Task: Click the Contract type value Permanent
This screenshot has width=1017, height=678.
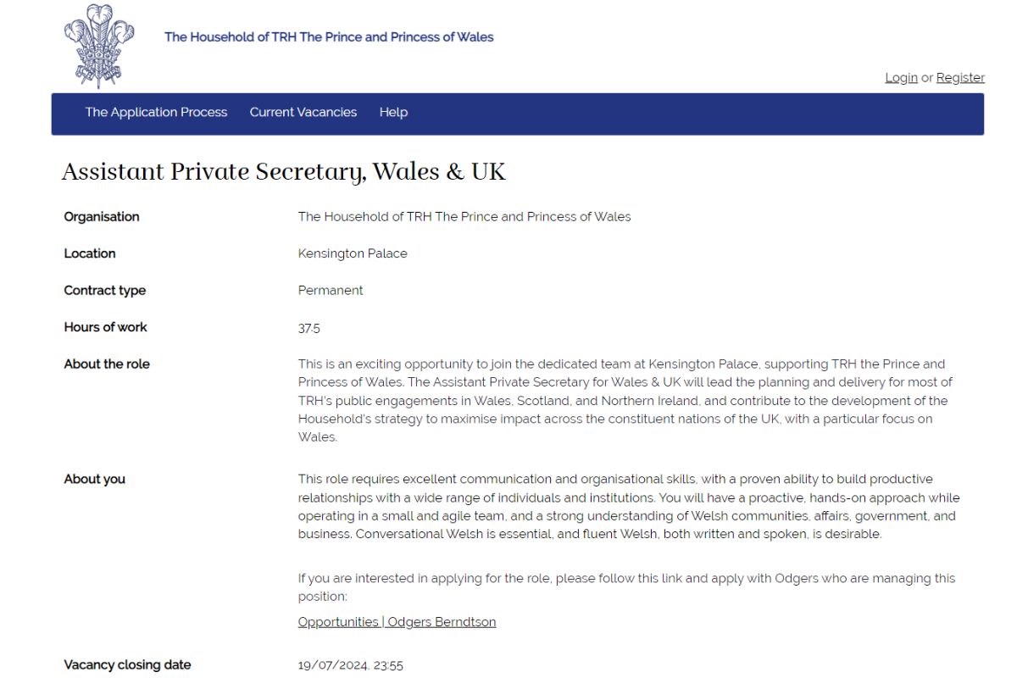Action: tap(331, 290)
